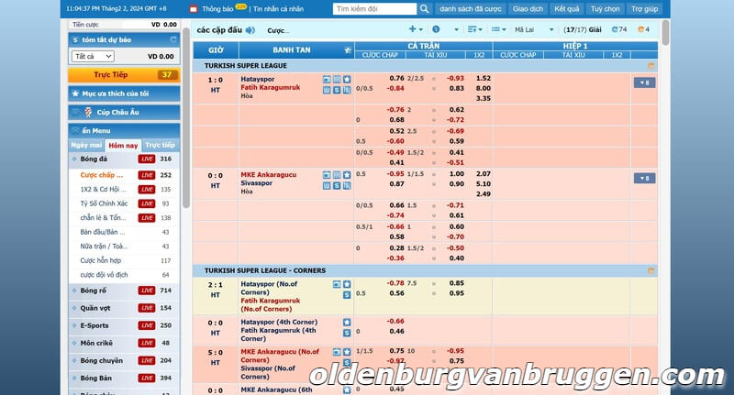Open Cúp Châu Âu mascot section
Image resolution: width=734 pixels, height=395 pixels.
(x=124, y=112)
